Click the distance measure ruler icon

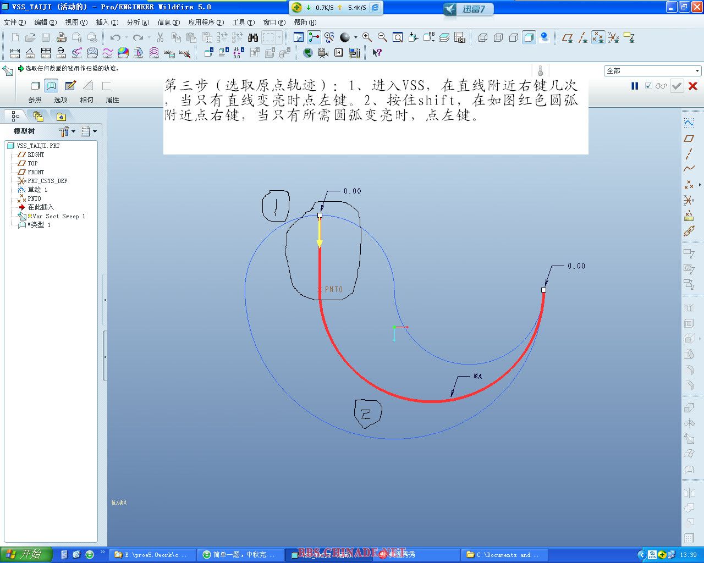(x=15, y=53)
